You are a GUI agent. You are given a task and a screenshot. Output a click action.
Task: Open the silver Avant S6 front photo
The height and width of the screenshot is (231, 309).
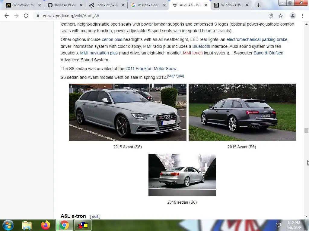(128, 112)
